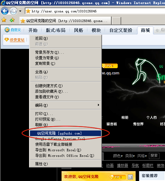The height and width of the screenshot is (181, 165).
Task: Open the recent pages dropdown arrow
Action: (x=20, y=11)
